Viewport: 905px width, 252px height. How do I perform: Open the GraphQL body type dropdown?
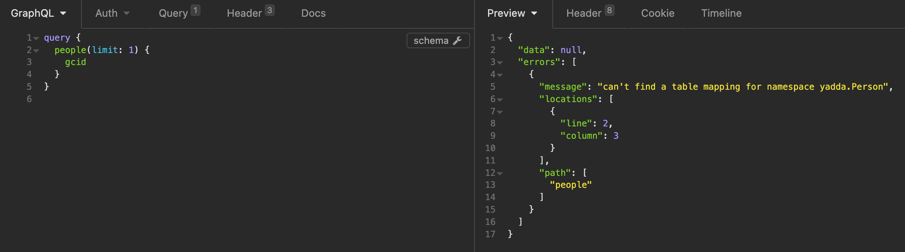coord(38,14)
